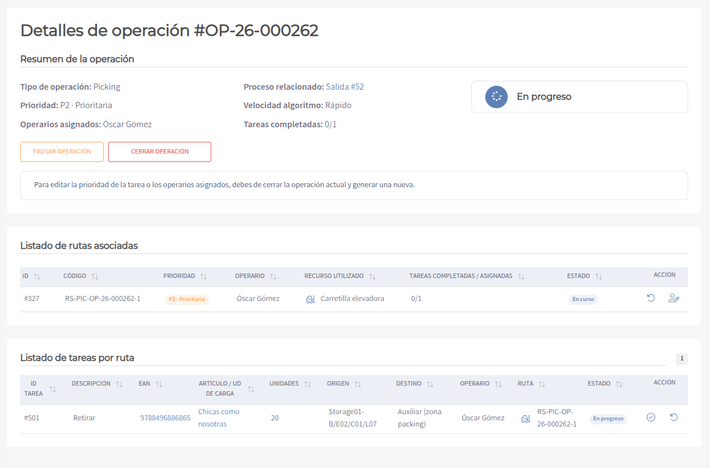The width and height of the screenshot is (710, 468).
Task: Click the Listado de tareas por ruta heading
Action: tap(77, 358)
